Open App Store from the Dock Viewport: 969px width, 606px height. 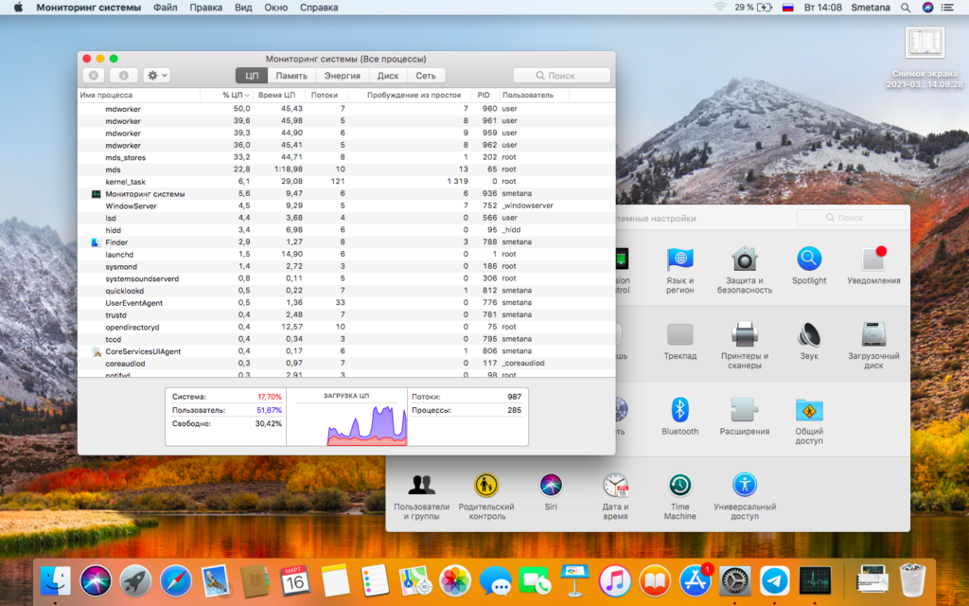695,580
